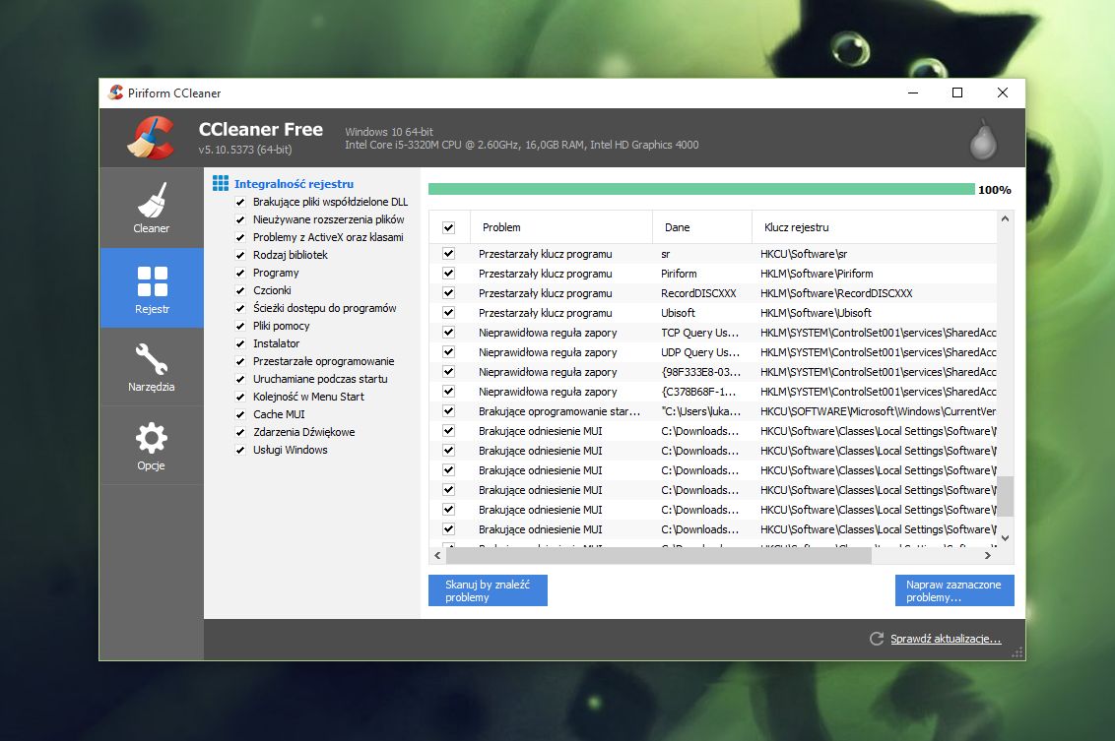The width and height of the screenshot is (1115, 741).
Task: Open the Sprawdź aktualizacje link
Action: (x=946, y=639)
